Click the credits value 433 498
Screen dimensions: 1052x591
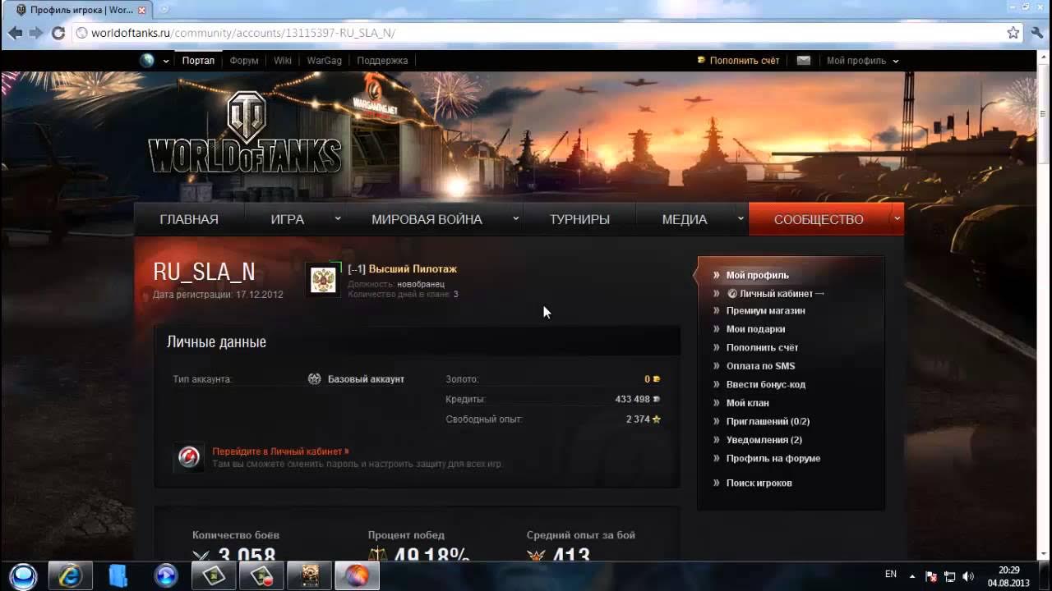[x=632, y=399]
